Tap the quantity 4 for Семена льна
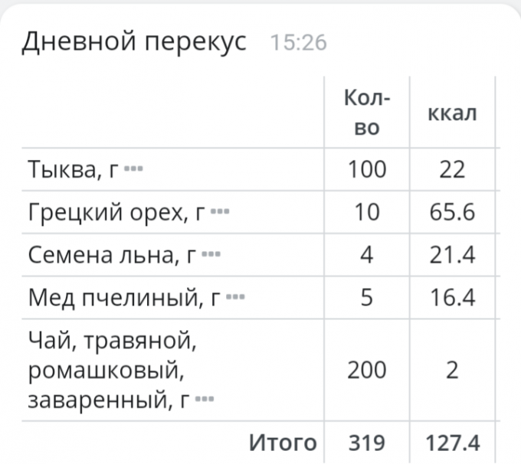This screenshot has width=521, height=464. (367, 254)
